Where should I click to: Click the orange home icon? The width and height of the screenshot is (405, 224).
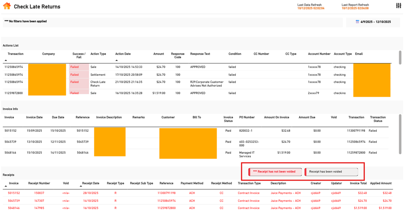point(7,6)
